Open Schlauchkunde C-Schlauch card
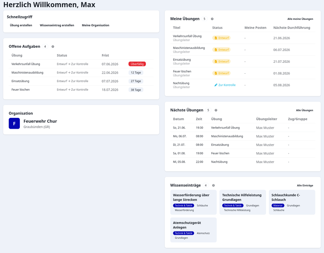Viewport: 324px width, 253px height. click(x=292, y=202)
